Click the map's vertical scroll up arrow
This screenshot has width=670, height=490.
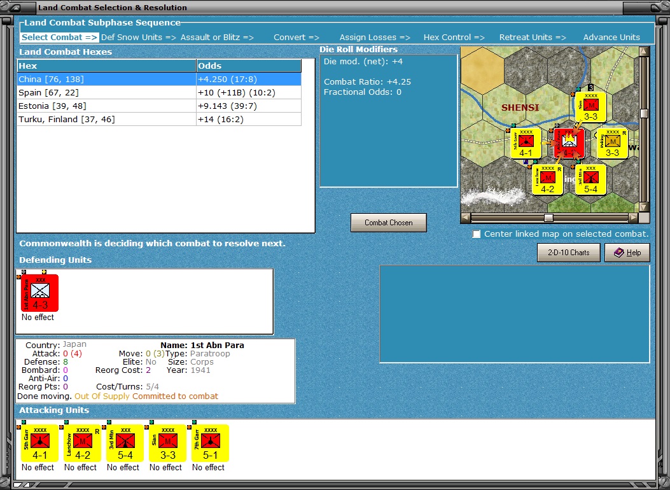[x=644, y=52]
